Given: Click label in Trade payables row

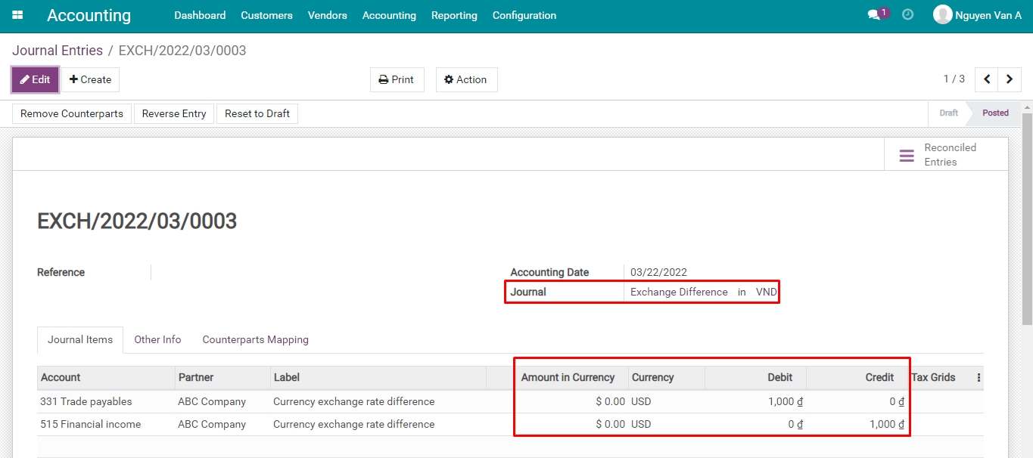Looking at the screenshot, I should pyautogui.click(x=353, y=401).
